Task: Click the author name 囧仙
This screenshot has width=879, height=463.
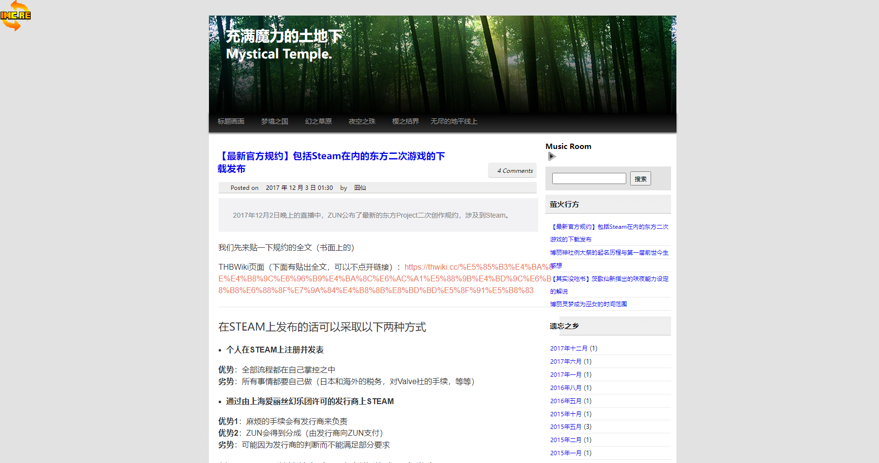Action: [x=360, y=188]
